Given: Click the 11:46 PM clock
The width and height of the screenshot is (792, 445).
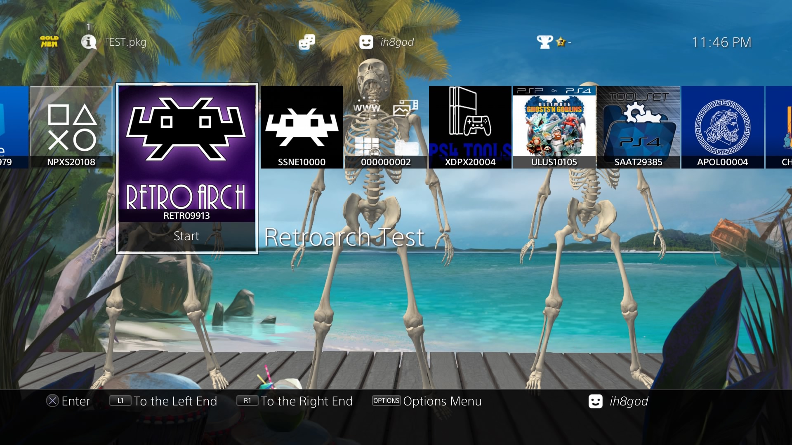Looking at the screenshot, I should (x=722, y=42).
